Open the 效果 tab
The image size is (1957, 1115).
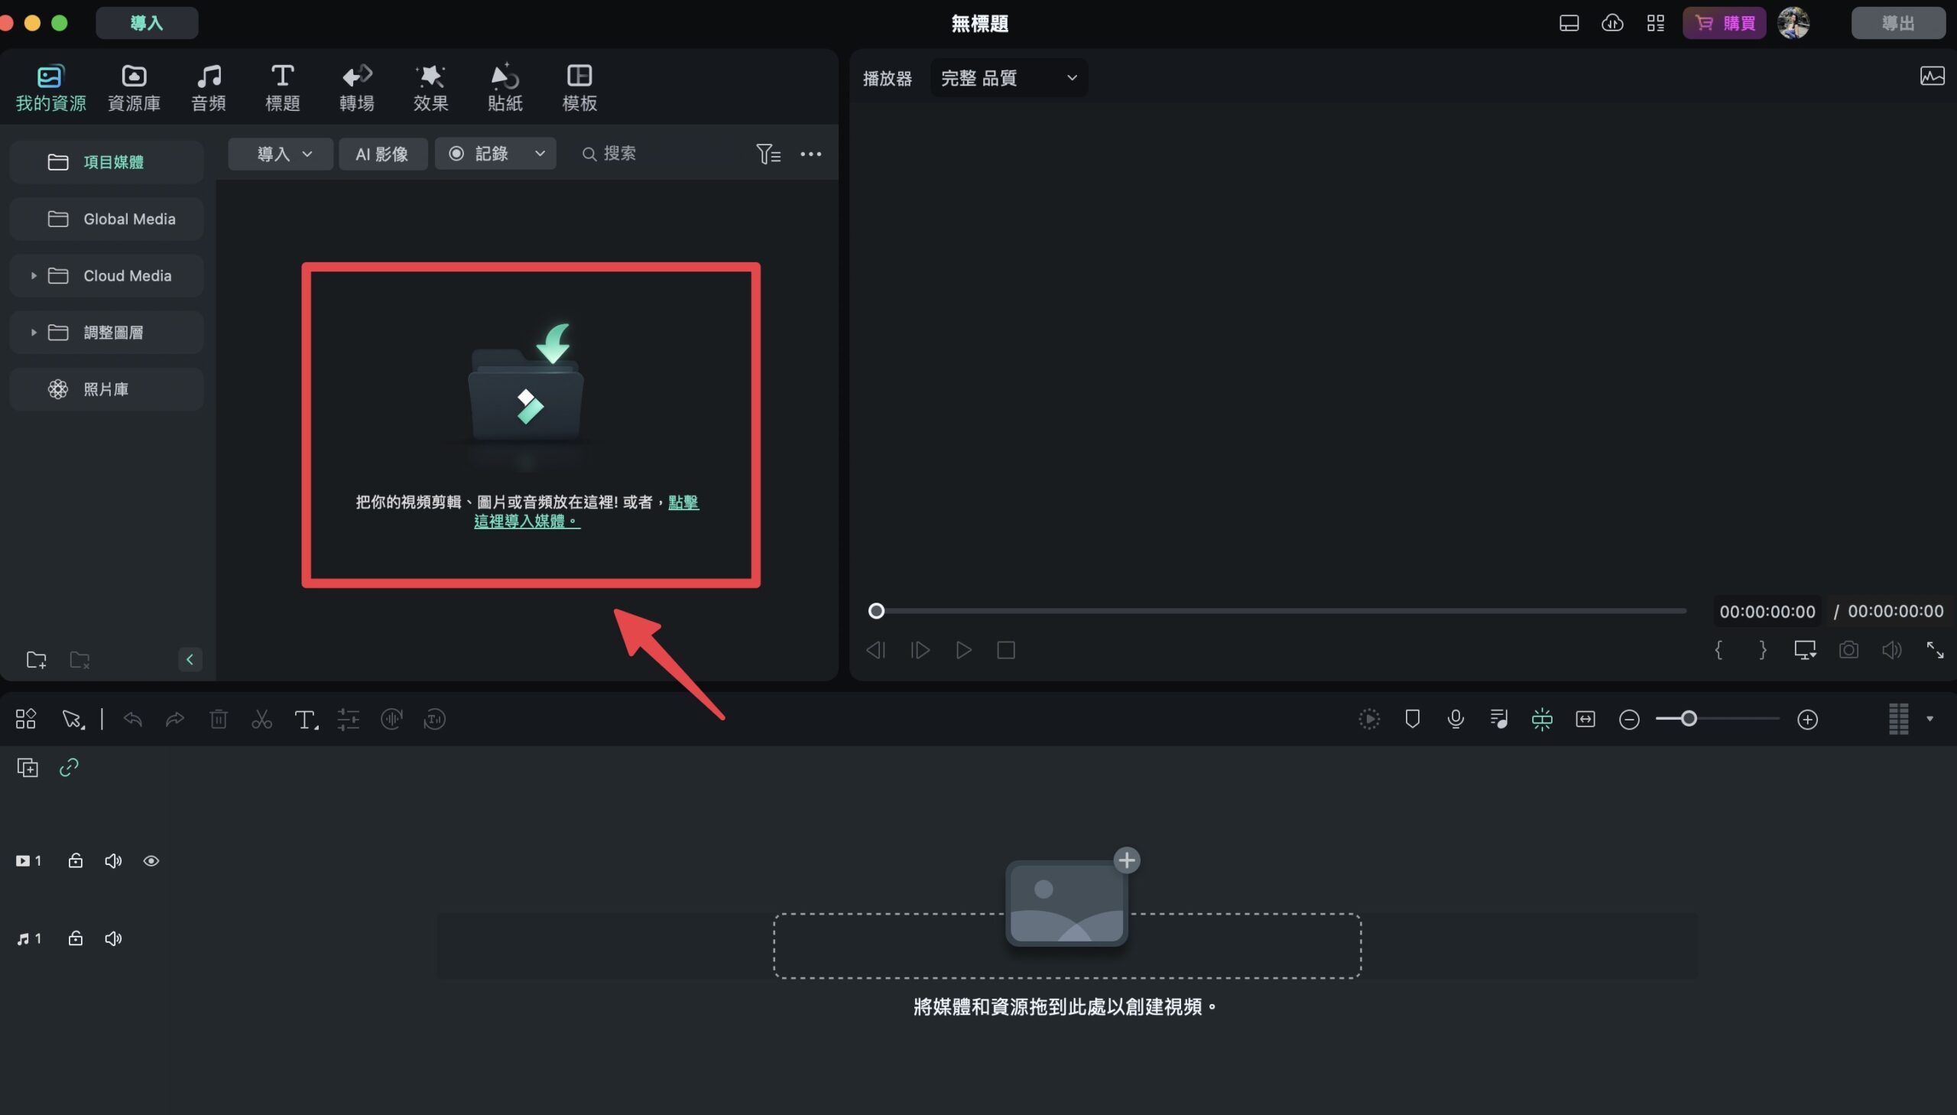431,88
